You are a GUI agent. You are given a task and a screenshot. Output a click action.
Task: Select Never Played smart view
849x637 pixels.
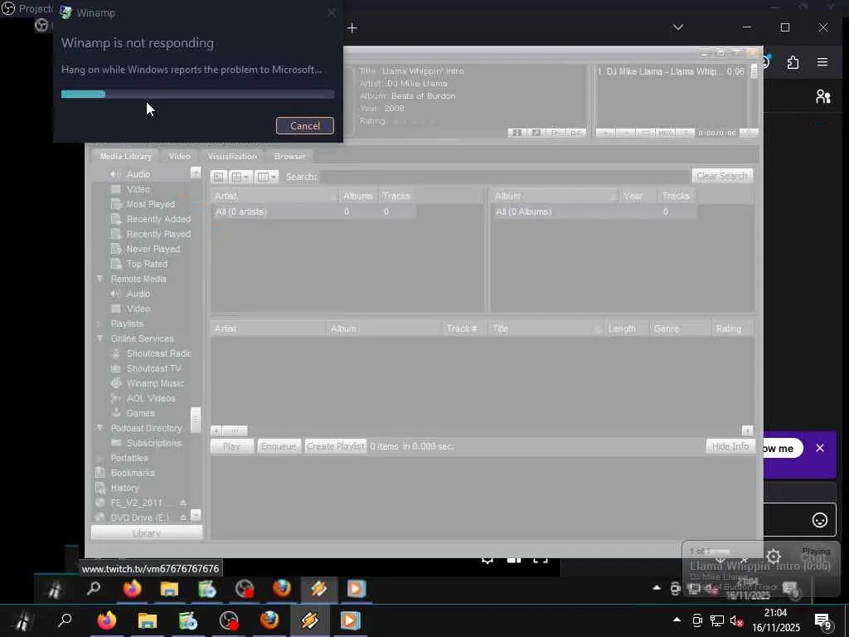click(153, 249)
